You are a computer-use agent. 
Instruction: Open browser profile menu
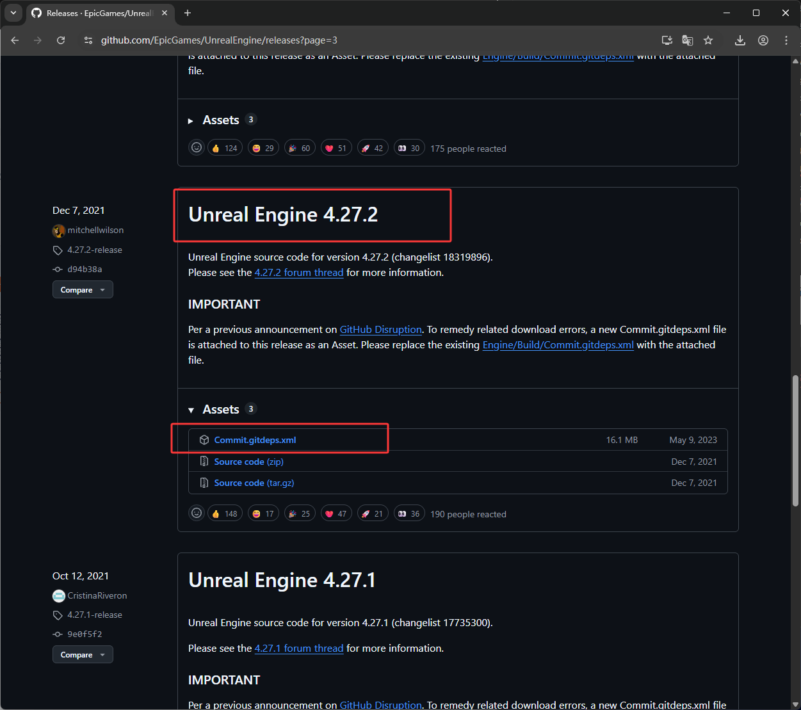[x=763, y=40]
